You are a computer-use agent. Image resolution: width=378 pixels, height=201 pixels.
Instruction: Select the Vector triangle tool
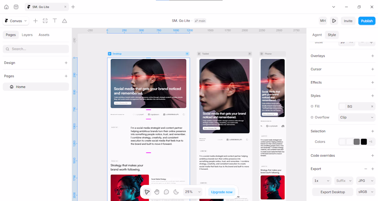(64, 21)
